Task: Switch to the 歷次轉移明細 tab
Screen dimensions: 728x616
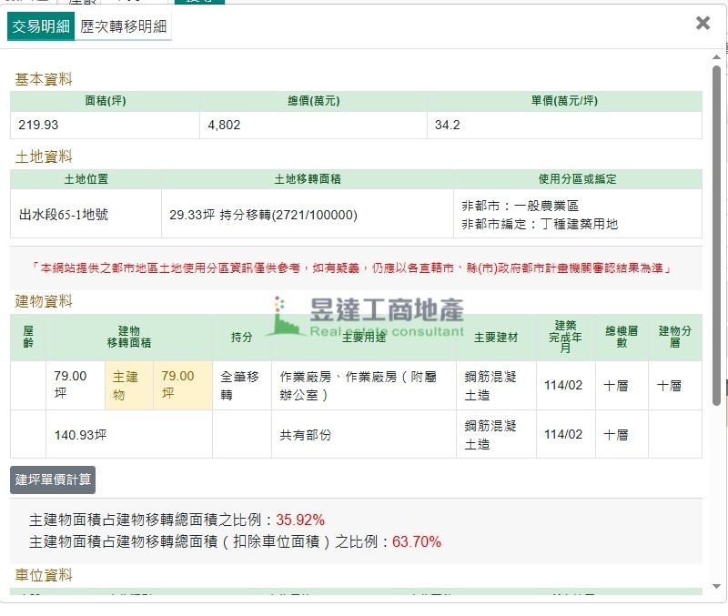Action: coord(124,26)
